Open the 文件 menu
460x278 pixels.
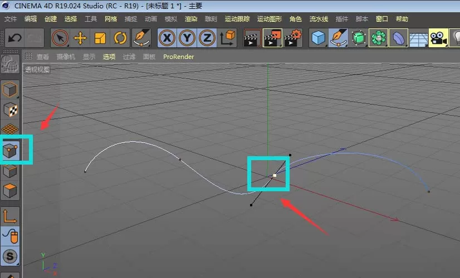[x=11, y=19]
